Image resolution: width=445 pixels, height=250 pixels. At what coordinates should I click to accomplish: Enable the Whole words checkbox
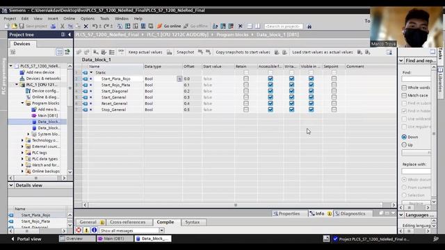(x=404, y=87)
